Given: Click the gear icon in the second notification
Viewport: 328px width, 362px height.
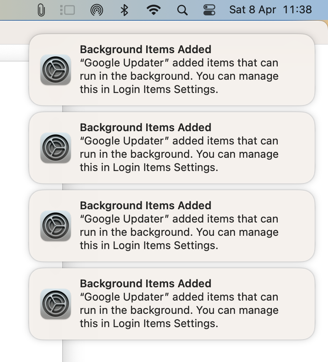Looking at the screenshot, I should click(56, 148).
